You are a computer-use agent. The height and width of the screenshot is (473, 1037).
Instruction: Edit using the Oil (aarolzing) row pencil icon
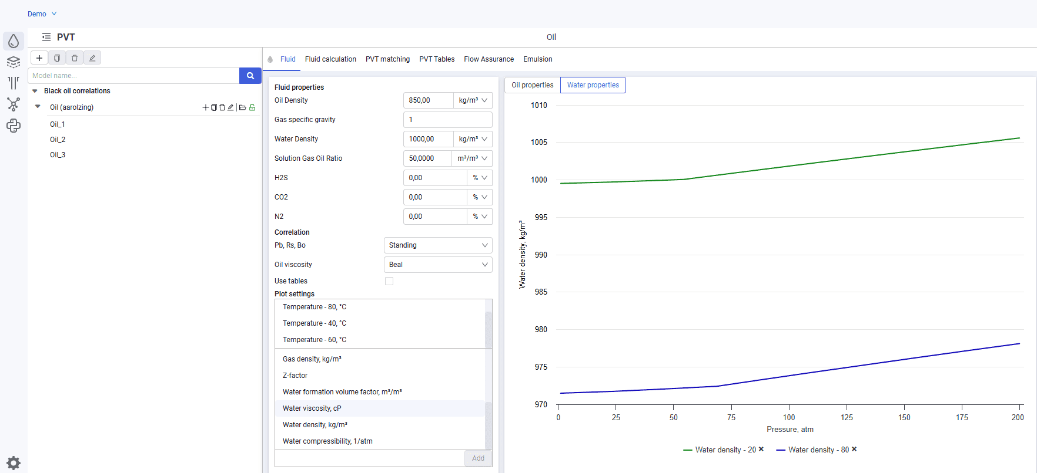pyautogui.click(x=230, y=107)
